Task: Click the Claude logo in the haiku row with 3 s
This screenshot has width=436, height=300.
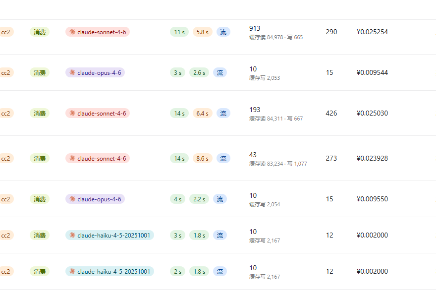Action: pos(72,235)
